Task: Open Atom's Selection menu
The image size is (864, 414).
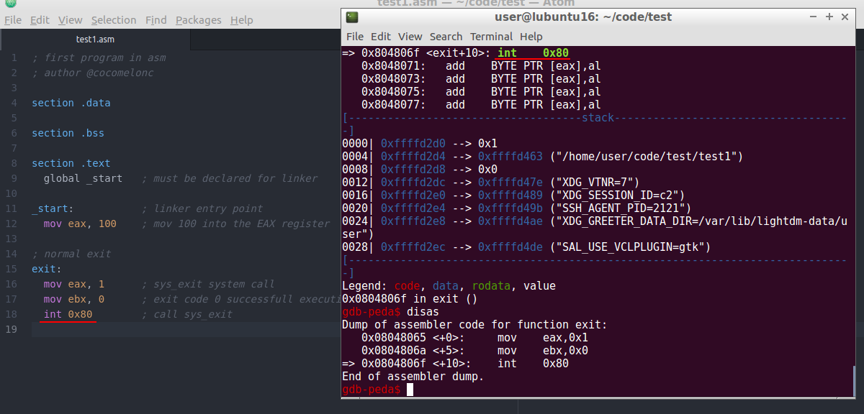Action: coord(114,20)
